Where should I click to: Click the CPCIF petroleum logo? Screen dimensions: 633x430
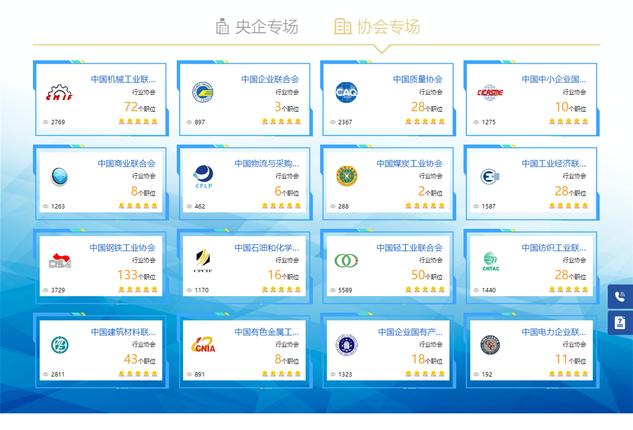tap(203, 261)
